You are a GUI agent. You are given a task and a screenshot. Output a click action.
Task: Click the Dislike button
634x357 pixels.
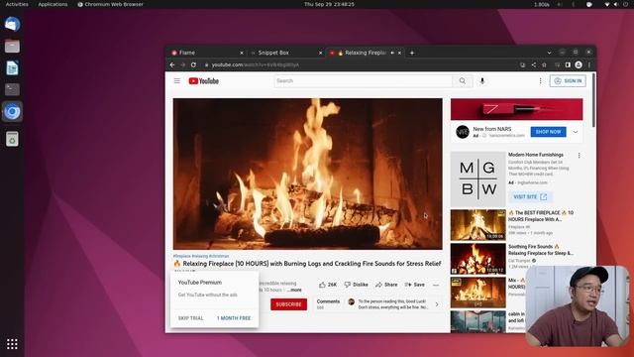pos(357,285)
